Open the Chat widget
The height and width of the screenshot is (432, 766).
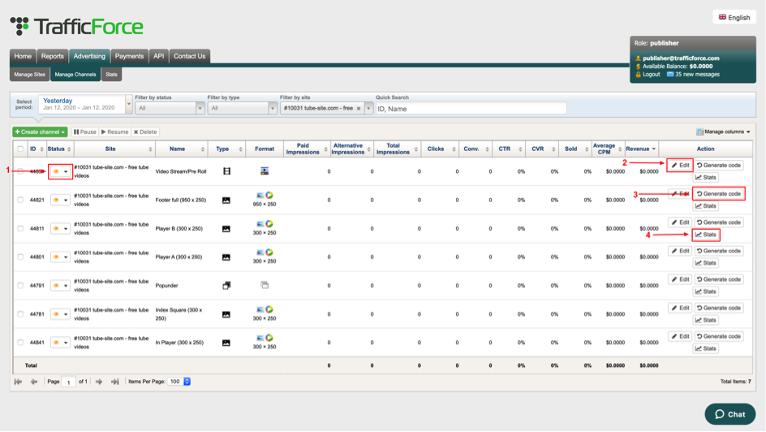pos(729,414)
